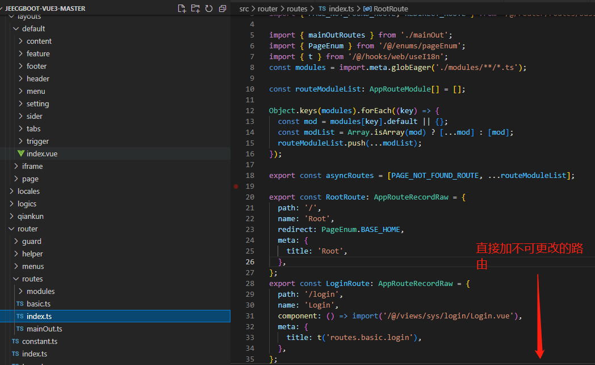
Task: Click the TS icon beside constant.ts
Action: [15, 342]
